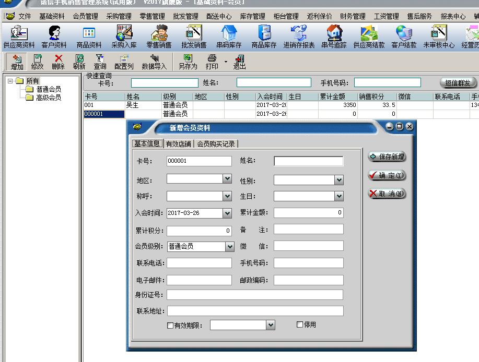This screenshot has width=479, height=362.
Task: Click the 姓名 input field in dialog
Action: (x=308, y=161)
